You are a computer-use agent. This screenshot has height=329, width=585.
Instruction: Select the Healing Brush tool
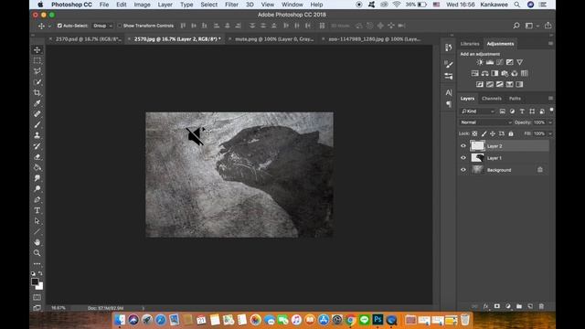coord(37,114)
